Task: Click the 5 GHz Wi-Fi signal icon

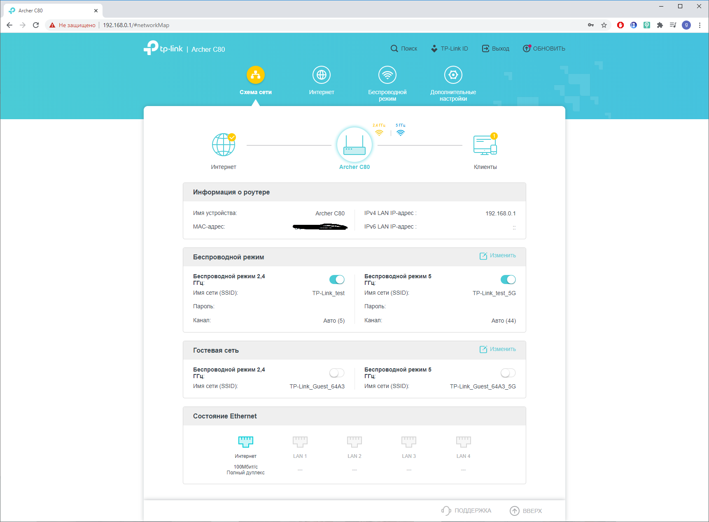Action: pyautogui.click(x=400, y=132)
